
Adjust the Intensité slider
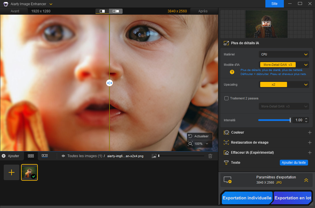click(x=290, y=120)
